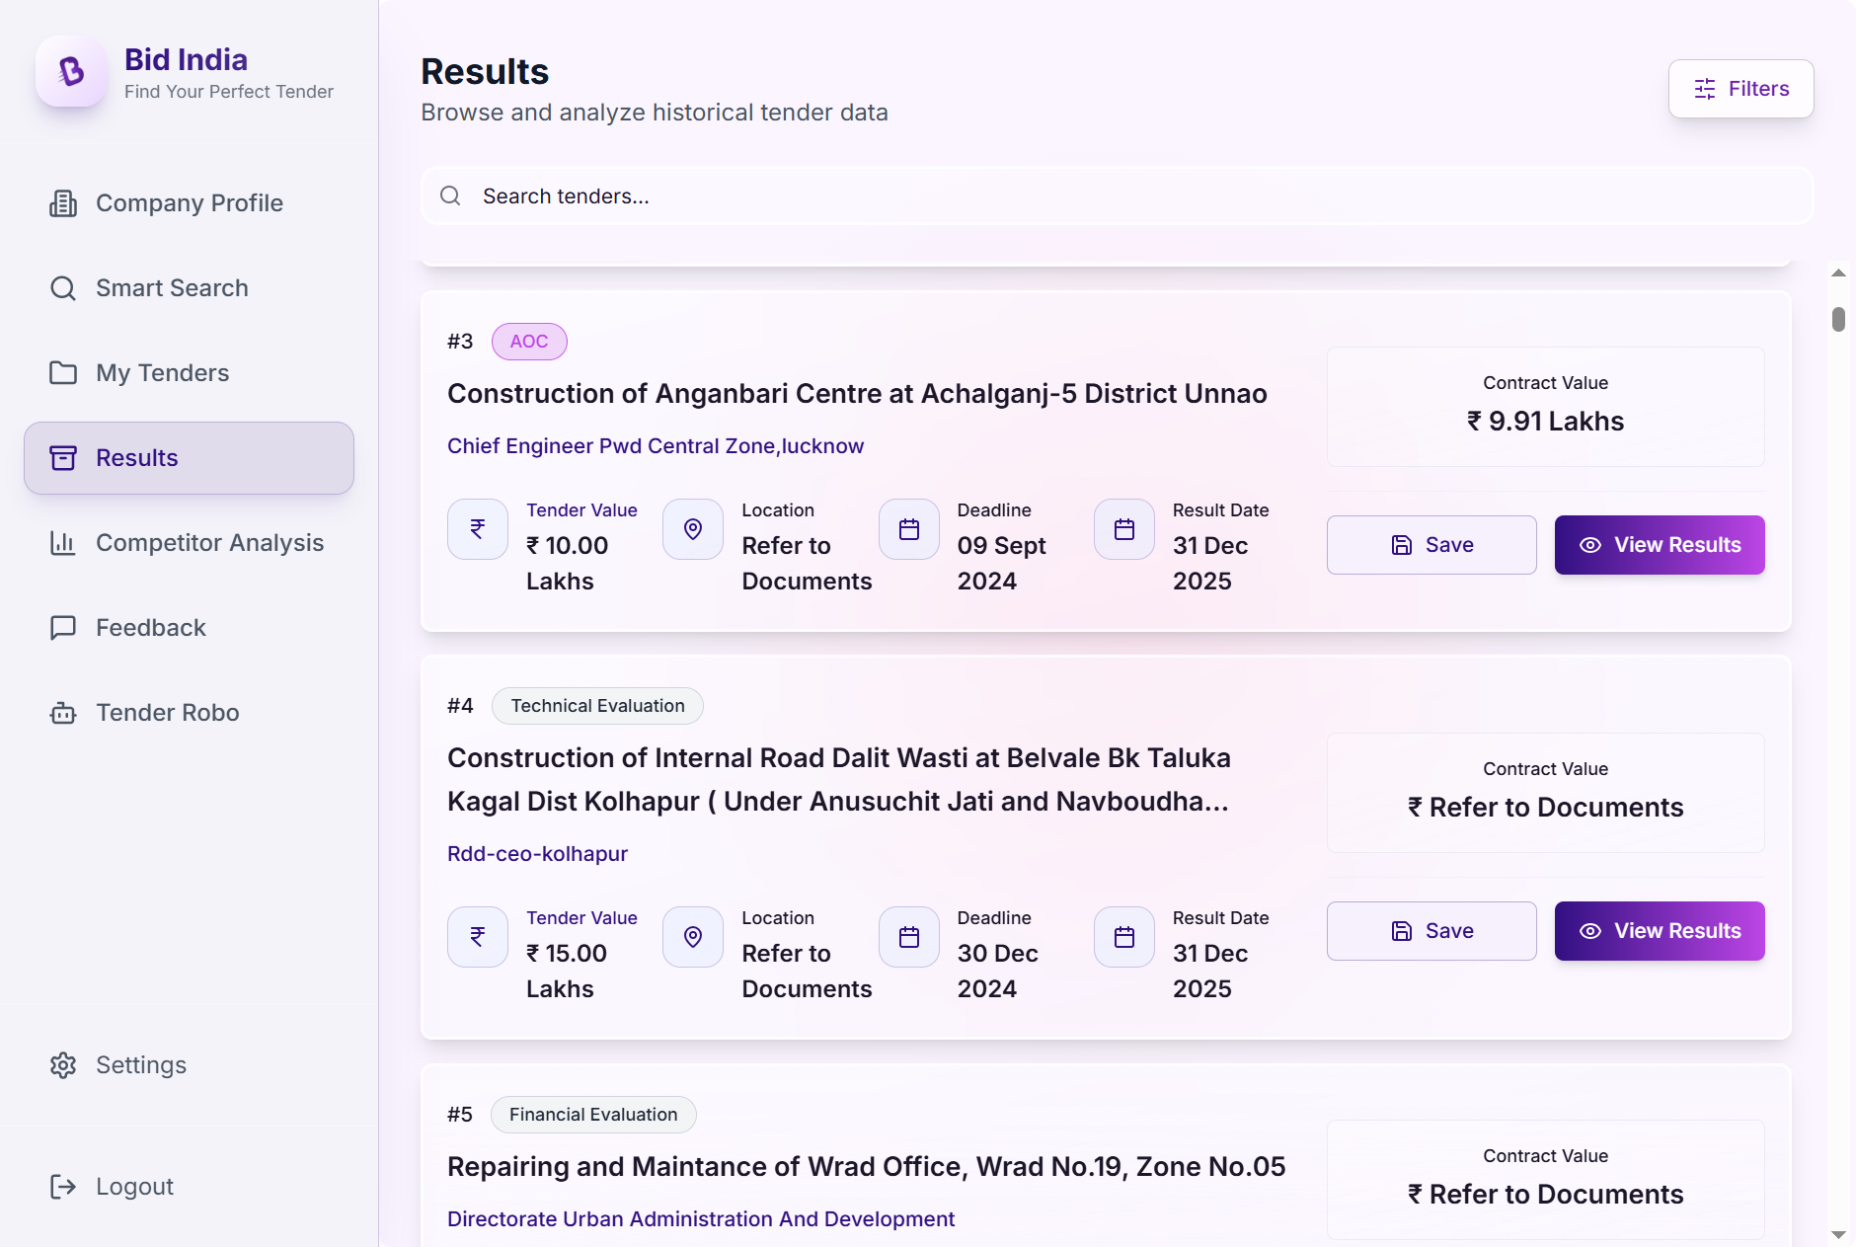Click the Bid India logo icon

[x=71, y=72]
